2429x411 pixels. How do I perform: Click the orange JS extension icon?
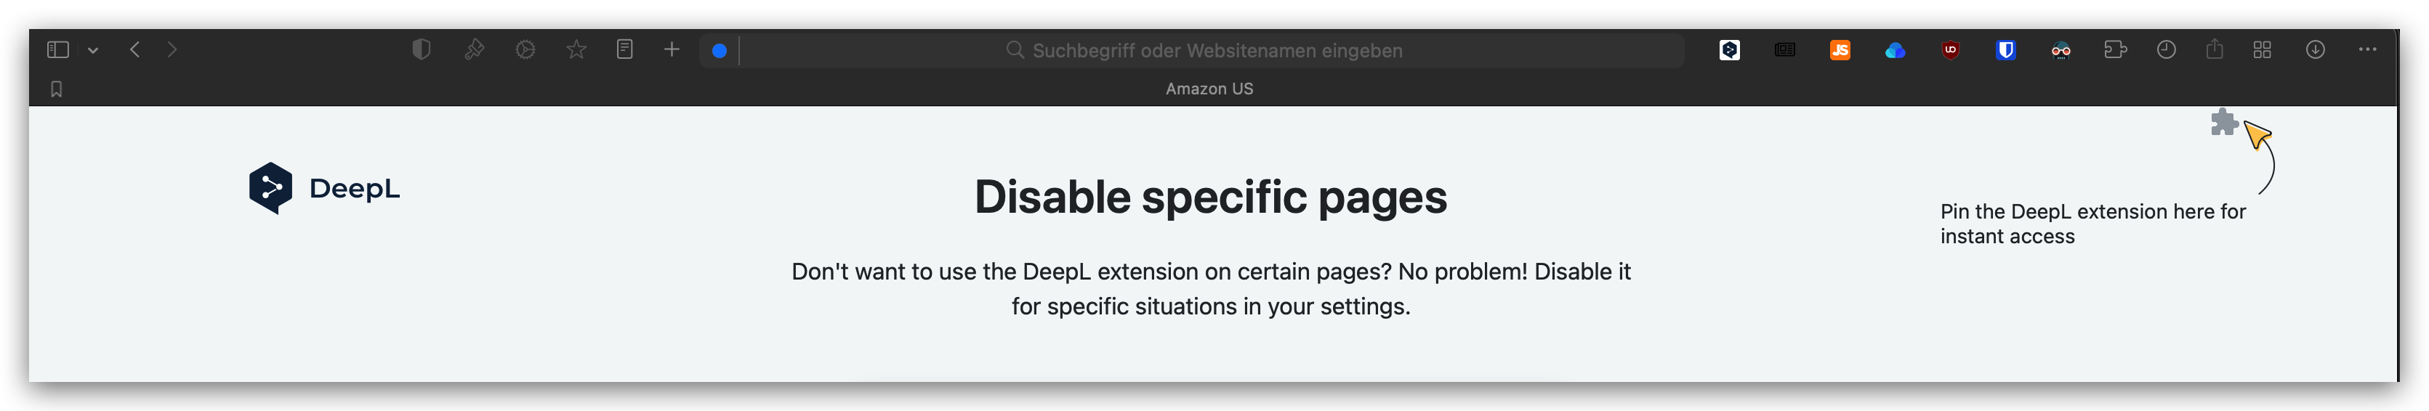(1840, 50)
